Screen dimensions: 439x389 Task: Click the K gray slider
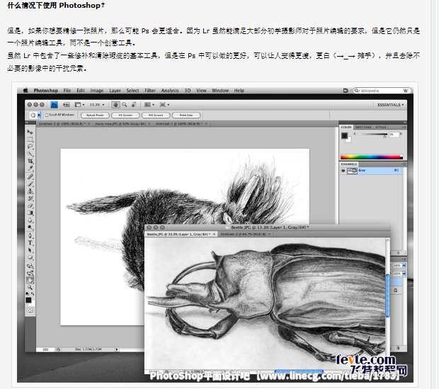coord(372,135)
